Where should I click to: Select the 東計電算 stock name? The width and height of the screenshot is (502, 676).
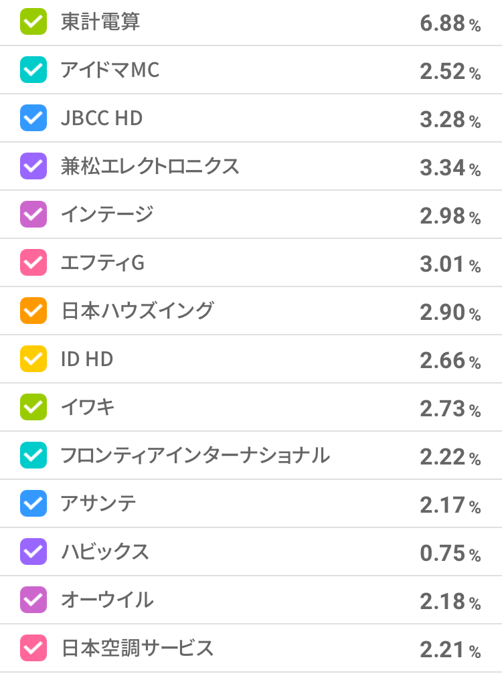coord(100,22)
